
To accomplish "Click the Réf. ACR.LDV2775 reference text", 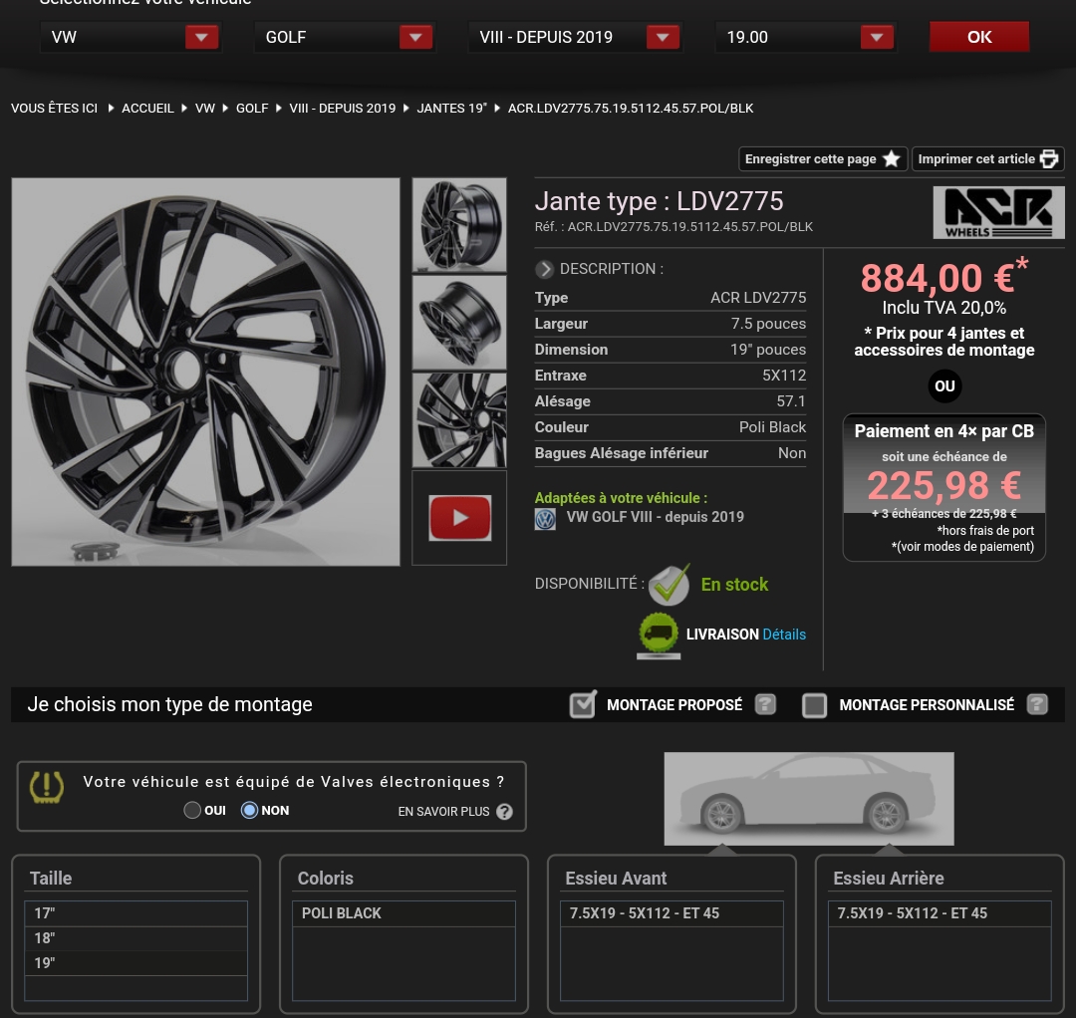I will (673, 227).
